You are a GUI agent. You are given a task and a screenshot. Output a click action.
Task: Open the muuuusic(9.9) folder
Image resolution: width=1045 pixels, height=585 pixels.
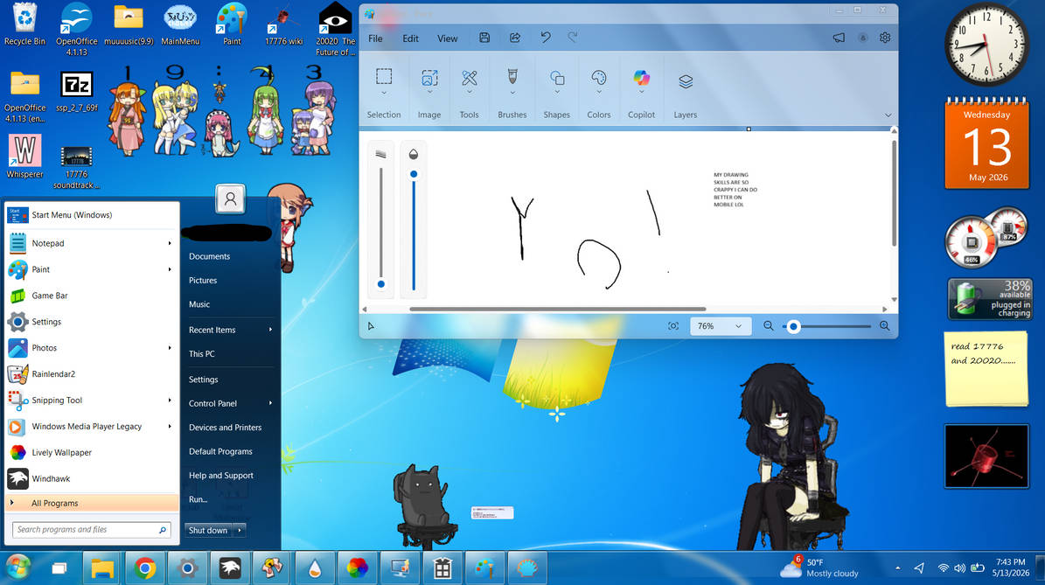pyautogui.click(x=129, y=24)
